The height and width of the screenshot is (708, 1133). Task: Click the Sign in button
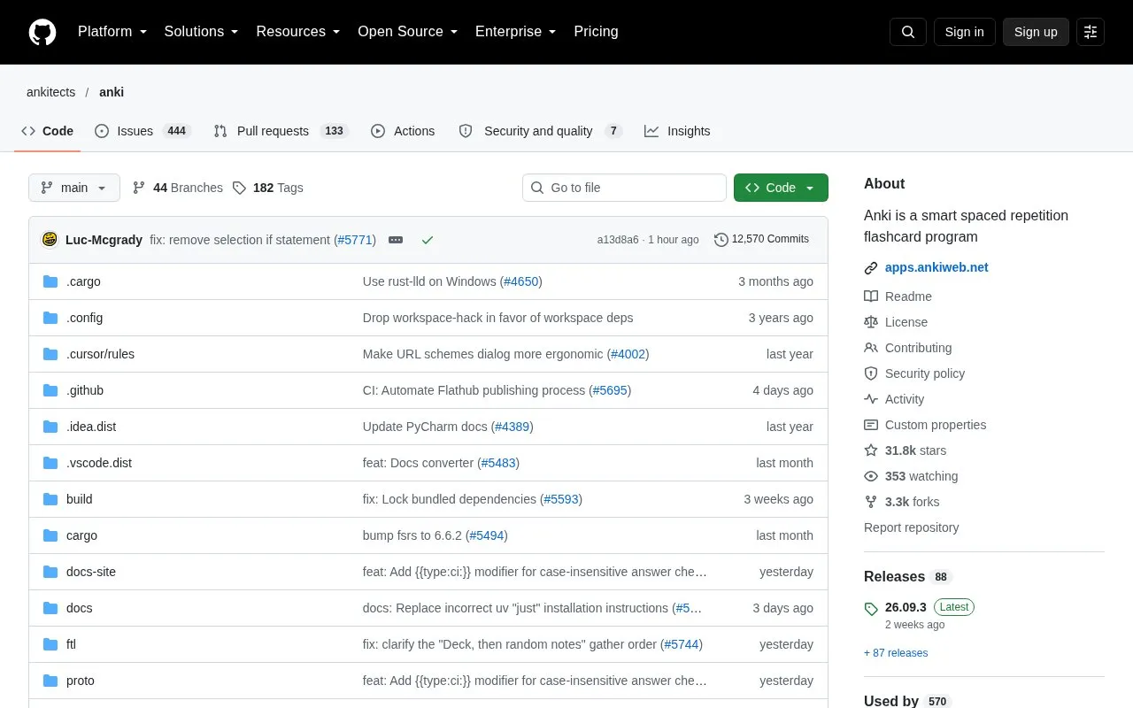pyautogui.click(x=964, y=32)
